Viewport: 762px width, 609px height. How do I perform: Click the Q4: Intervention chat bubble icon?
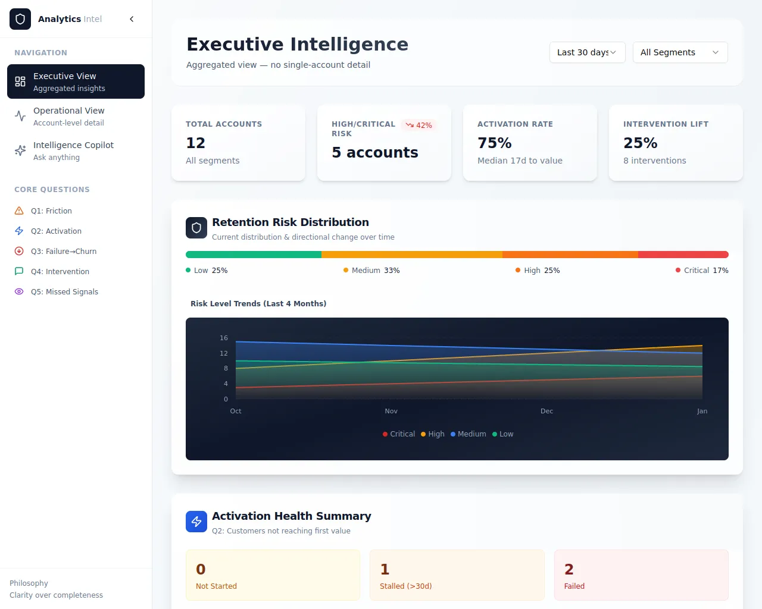[x=19, y=272]
